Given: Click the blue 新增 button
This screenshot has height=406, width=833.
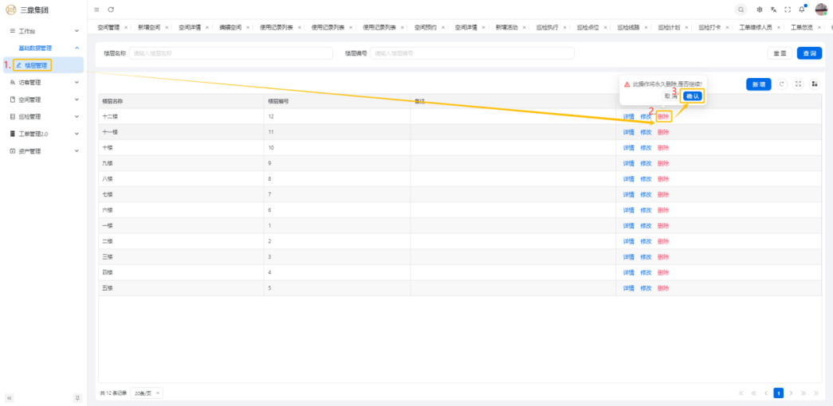Looking at the screenshot, I should point(758,84).
